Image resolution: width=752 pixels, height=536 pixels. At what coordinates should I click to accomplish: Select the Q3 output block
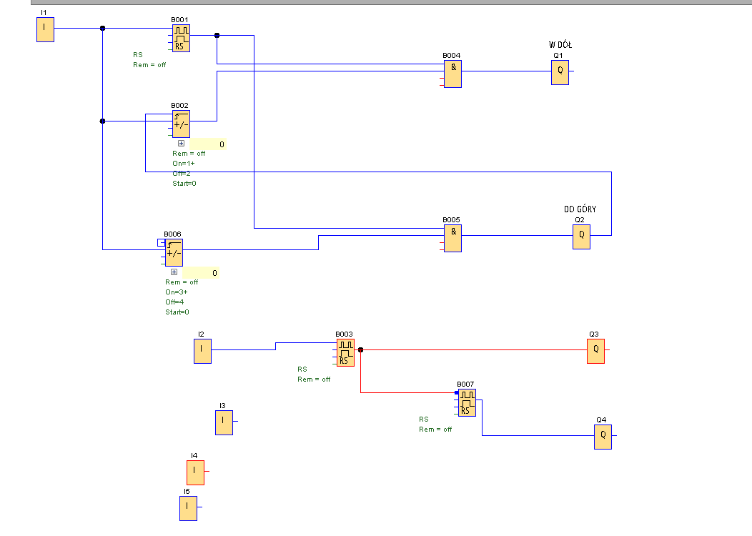595,352
